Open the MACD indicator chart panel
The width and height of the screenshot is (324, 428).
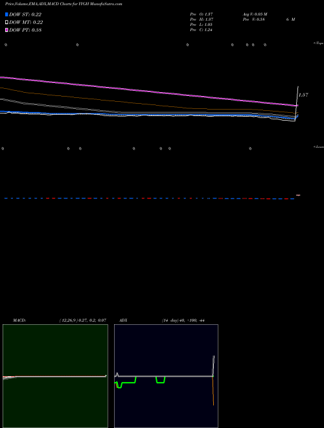(55, 376)
